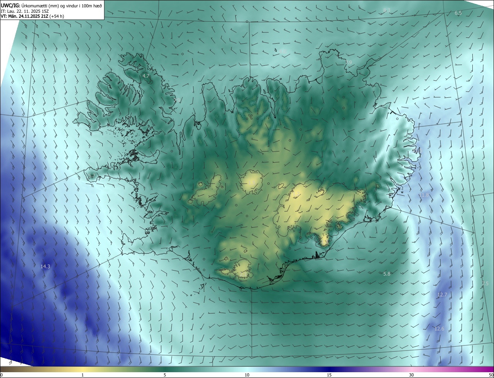Click the 5.7 value on Snæfellsnes peninsula
The width and height of the screenshot is (494, 378).
pyautogui.click(x=91, y=176)
